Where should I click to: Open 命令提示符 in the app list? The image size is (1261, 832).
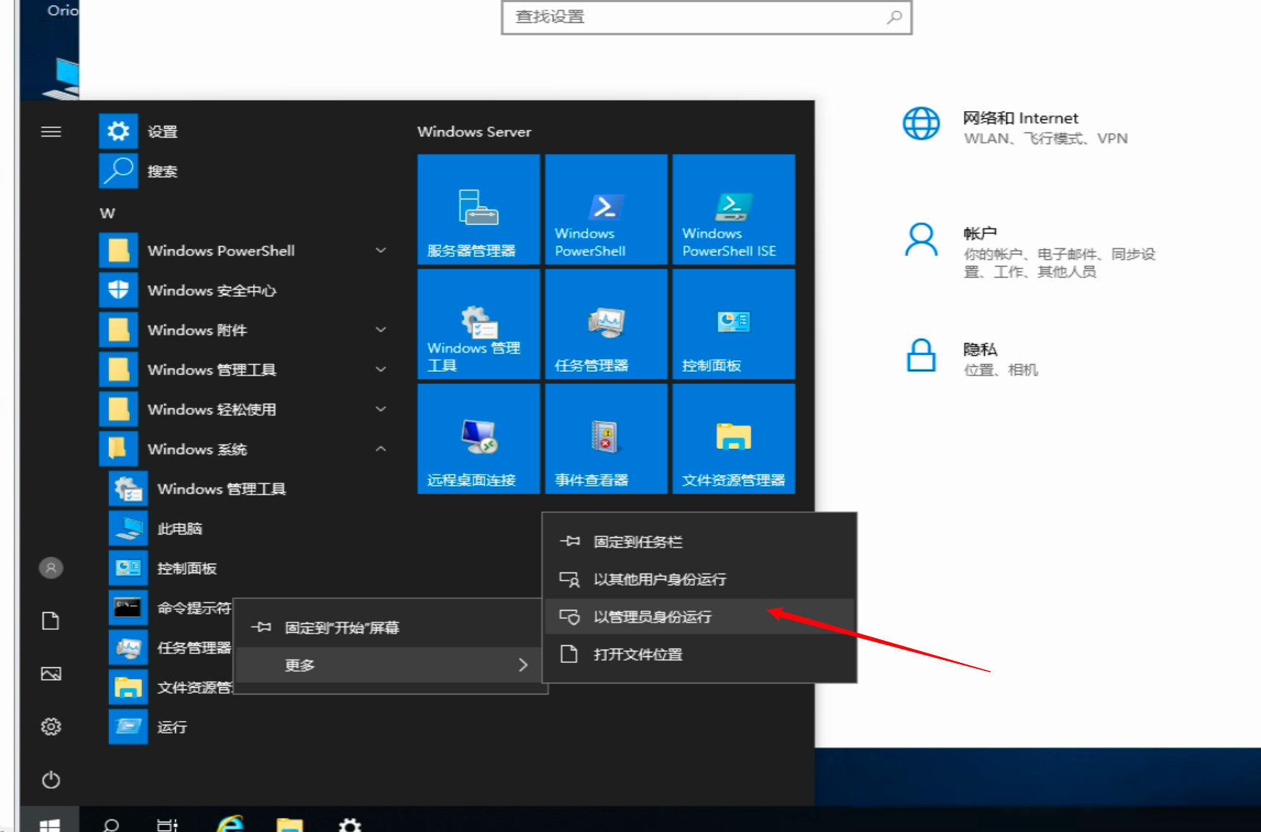(171, 608)
